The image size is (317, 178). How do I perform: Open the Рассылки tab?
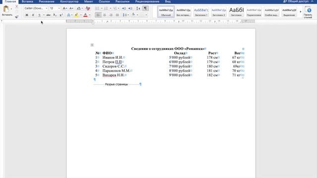122,1
